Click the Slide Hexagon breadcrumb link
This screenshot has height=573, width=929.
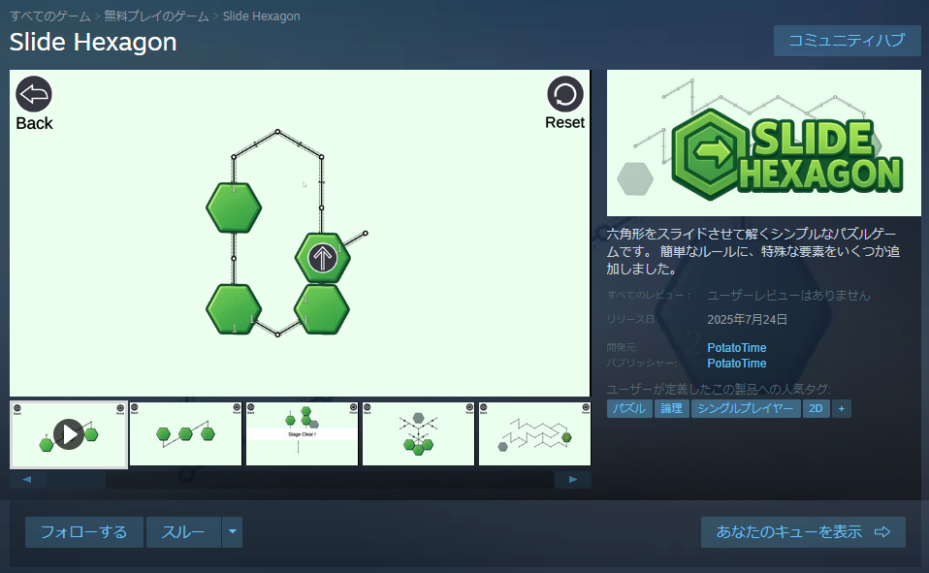(261, 16)
